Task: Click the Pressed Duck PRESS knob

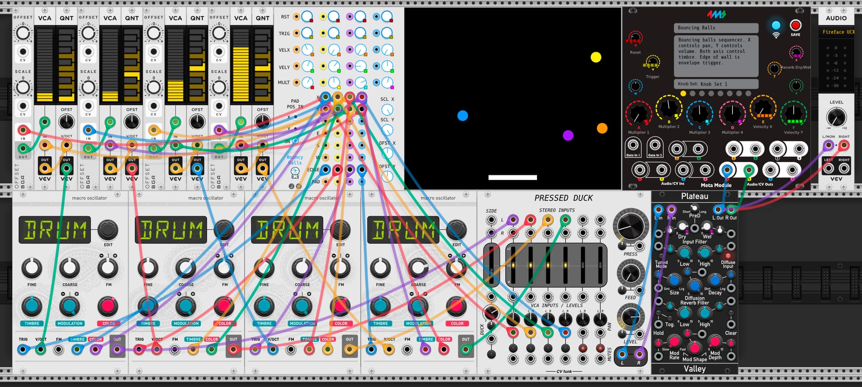Action: click(630, 226)
